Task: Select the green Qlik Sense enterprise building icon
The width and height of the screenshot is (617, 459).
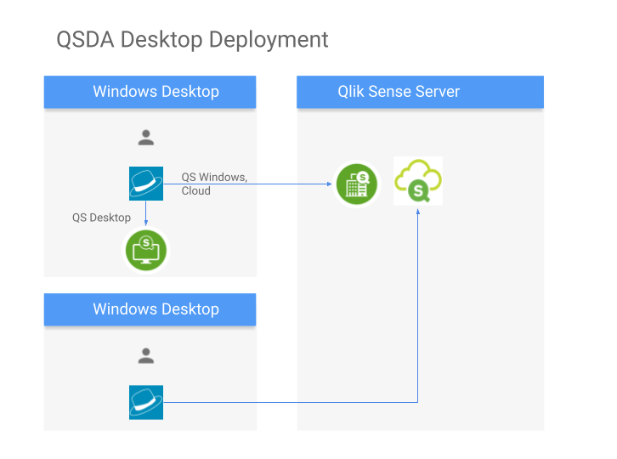Action: 357,184
